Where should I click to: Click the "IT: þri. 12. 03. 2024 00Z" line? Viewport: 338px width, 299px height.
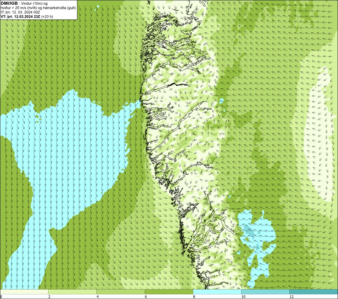(x=20, y=12)
